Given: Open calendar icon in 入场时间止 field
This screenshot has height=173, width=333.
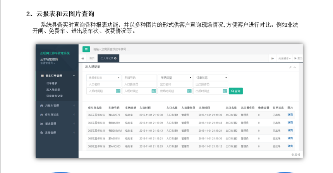Looking at the screenshot, I should tap(154, 91).
